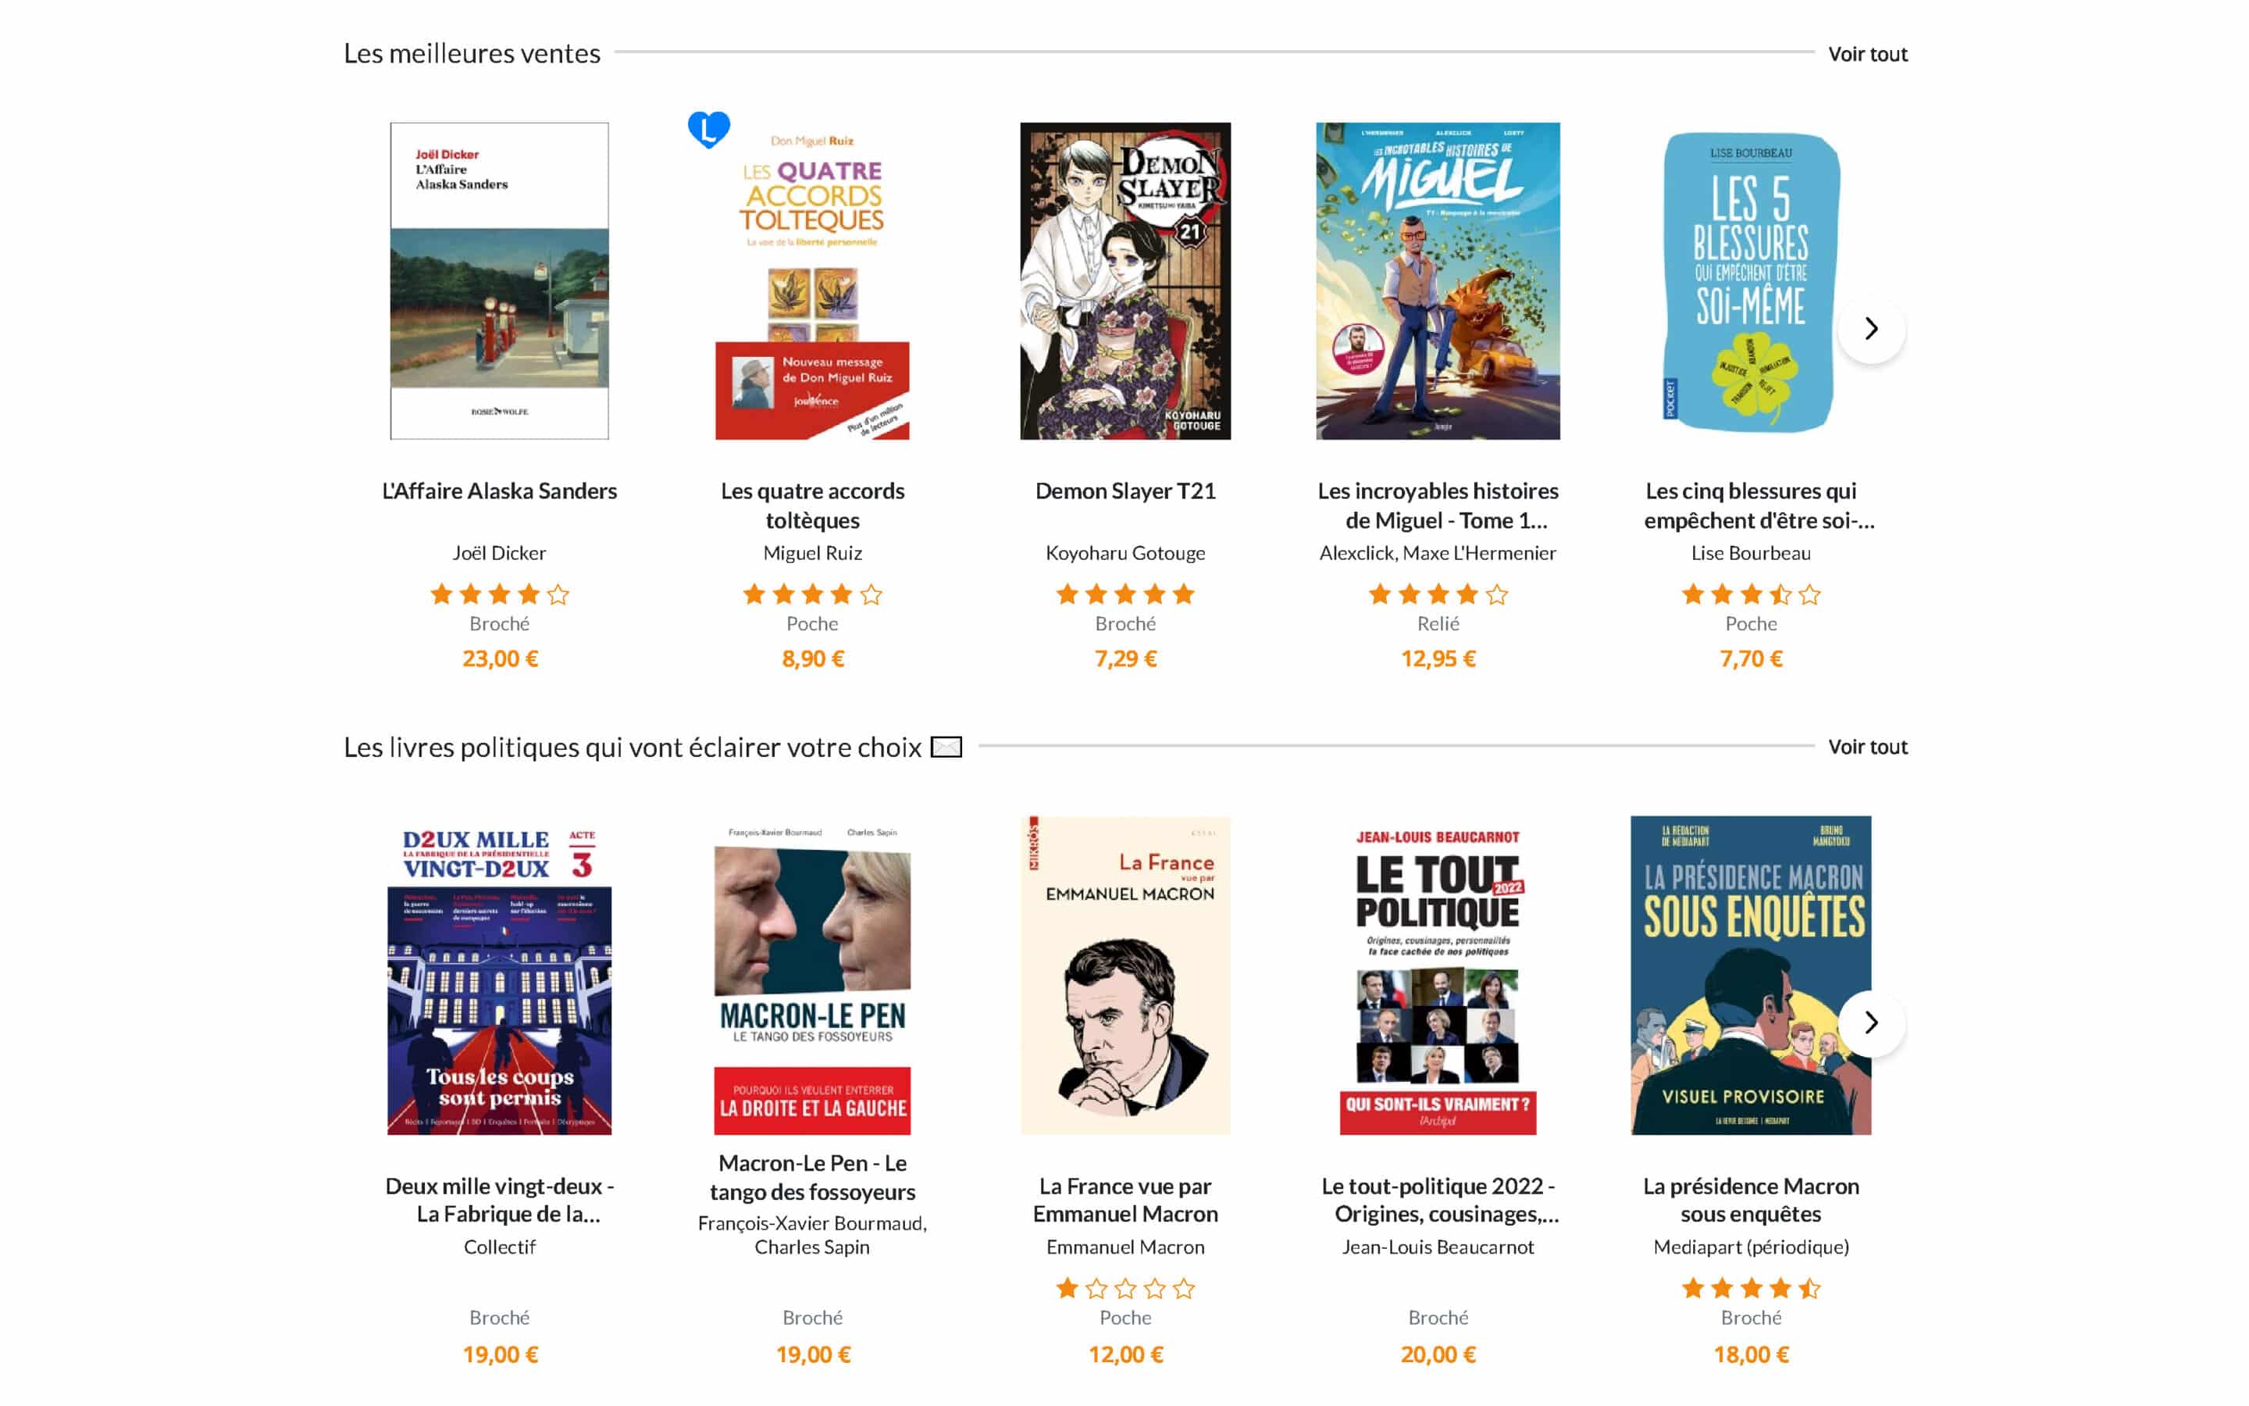
Task: Click author link Lise Bourbeau
Action: [1750, 553]
